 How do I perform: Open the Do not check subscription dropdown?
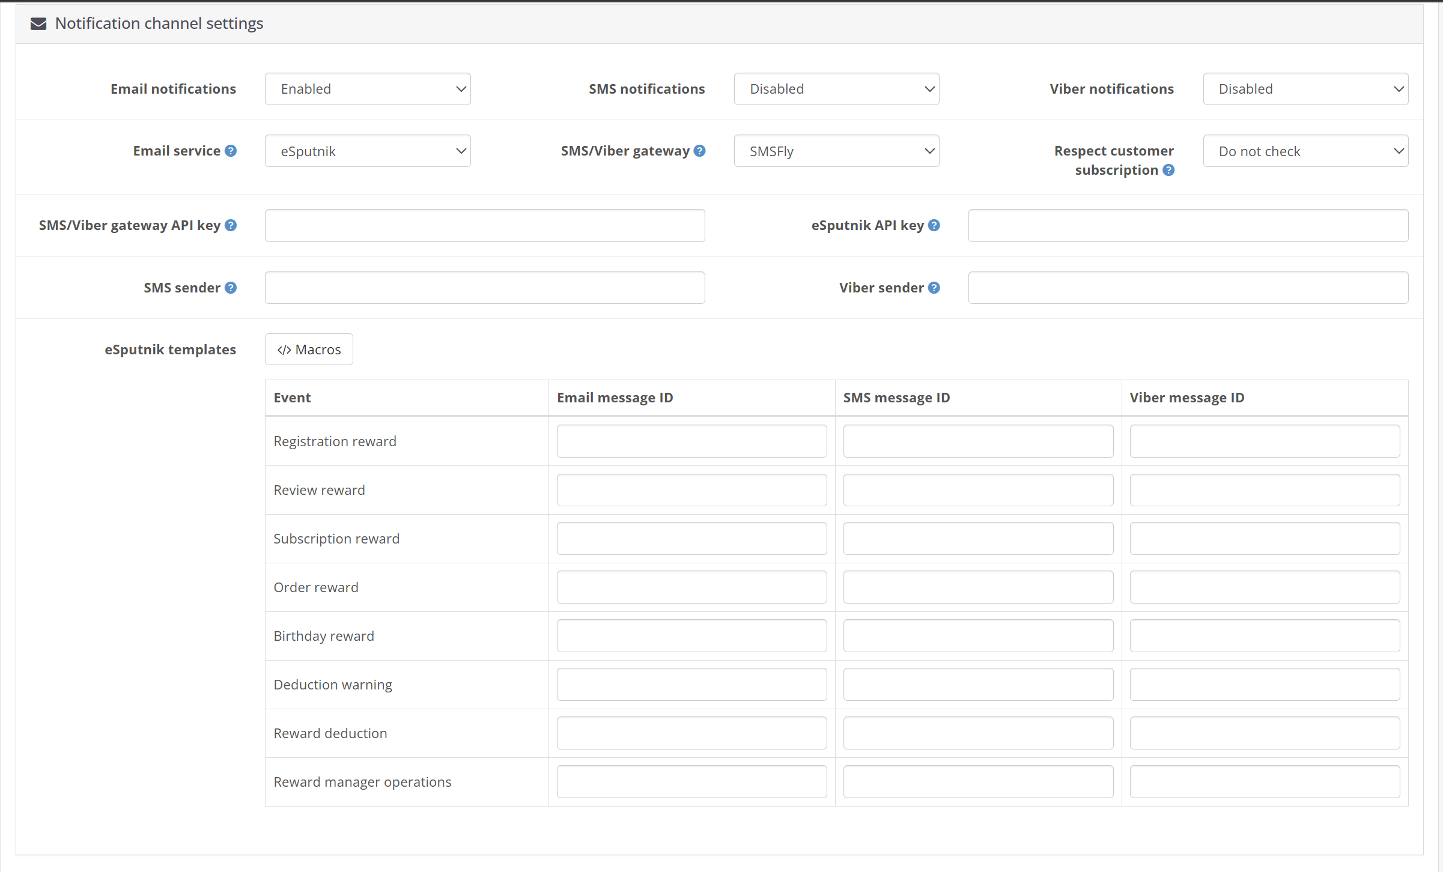tap(1305, 151)
